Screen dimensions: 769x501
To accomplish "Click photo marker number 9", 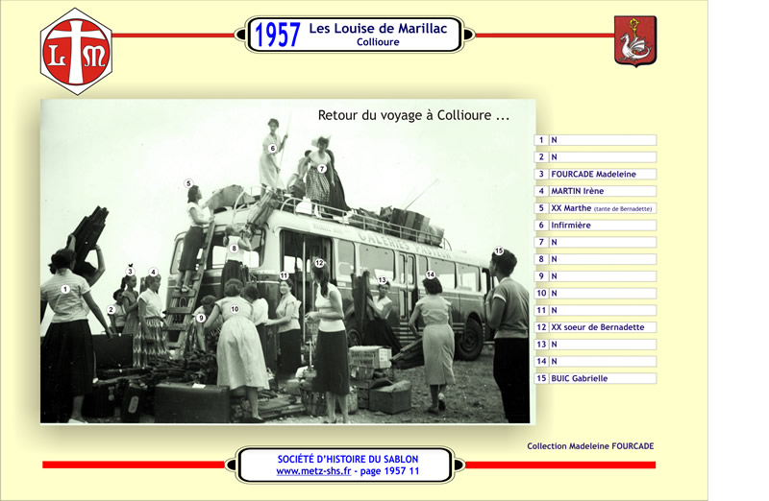I will pyautogui.click(x=201, y=318).
